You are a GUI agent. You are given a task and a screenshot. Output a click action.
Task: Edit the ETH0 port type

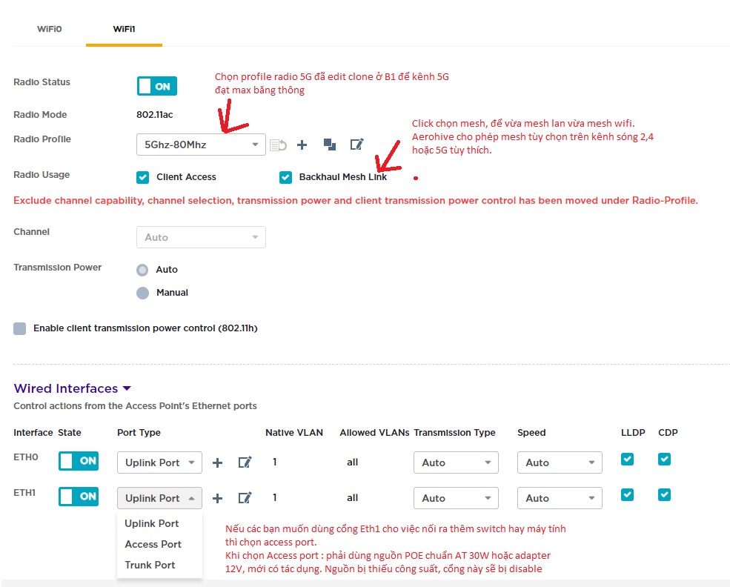point(245,462)
